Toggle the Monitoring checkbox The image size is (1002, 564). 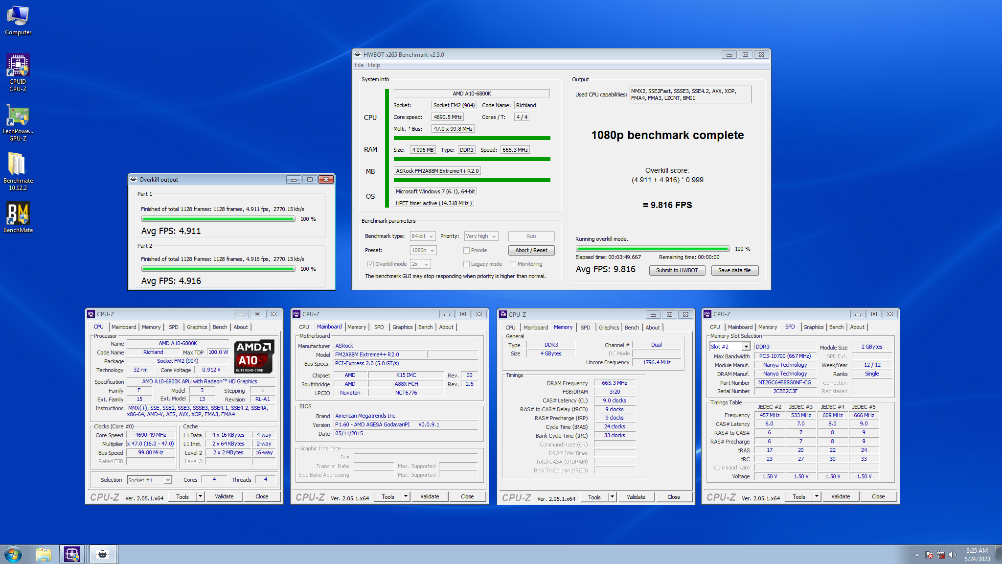tap(513, 264)
